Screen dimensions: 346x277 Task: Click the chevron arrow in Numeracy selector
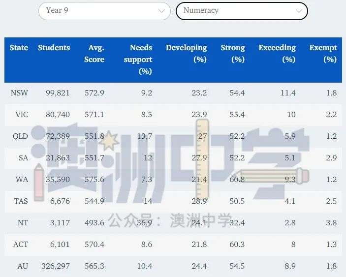(299, 11)
